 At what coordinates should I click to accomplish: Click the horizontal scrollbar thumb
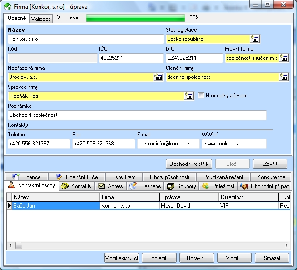coord(19,246)
